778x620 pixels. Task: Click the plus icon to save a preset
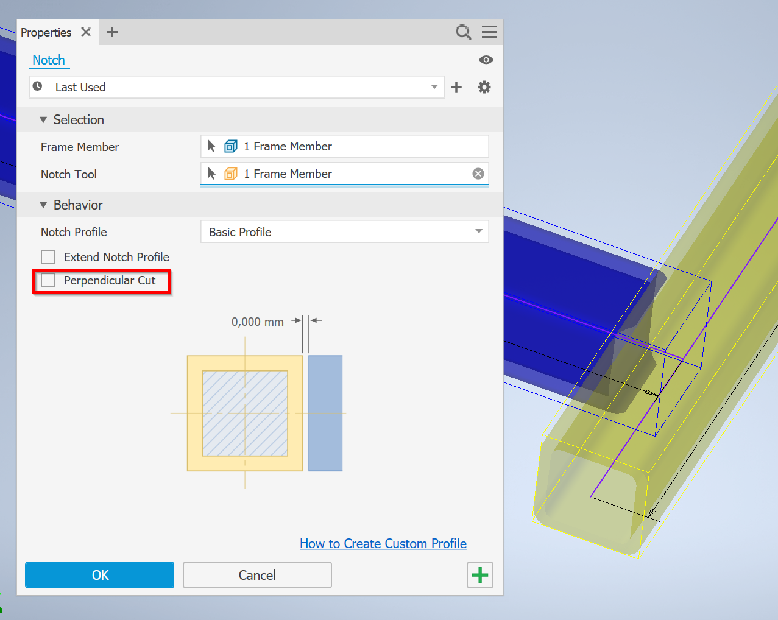pyautogui.click(x=456, y=86)
